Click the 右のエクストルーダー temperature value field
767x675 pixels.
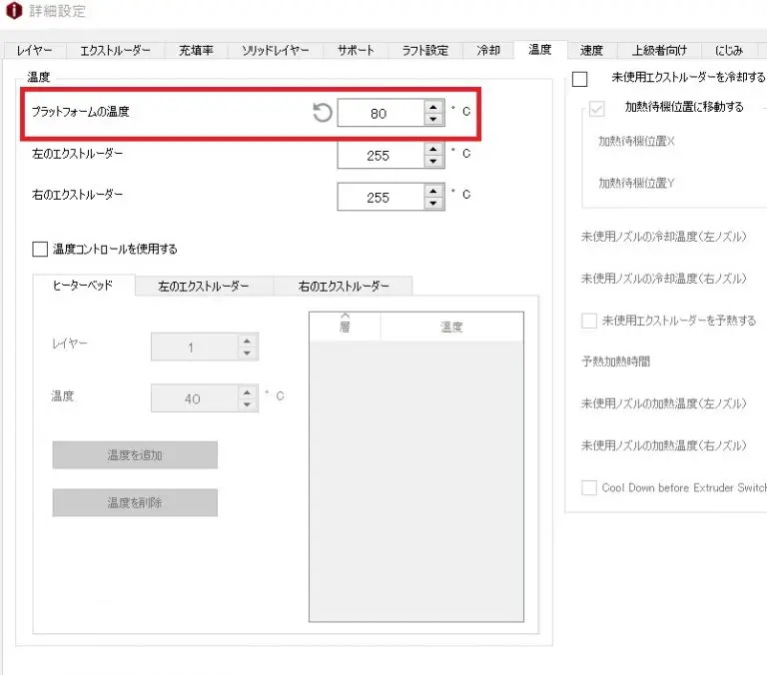[380, 198]
